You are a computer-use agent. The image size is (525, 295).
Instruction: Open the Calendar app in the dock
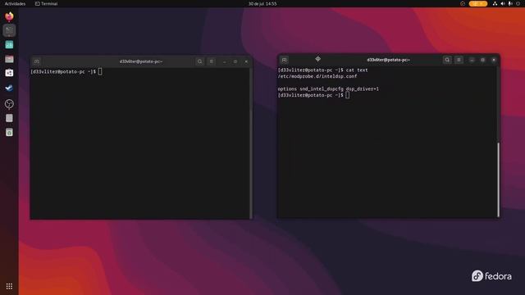click(9, 44)
